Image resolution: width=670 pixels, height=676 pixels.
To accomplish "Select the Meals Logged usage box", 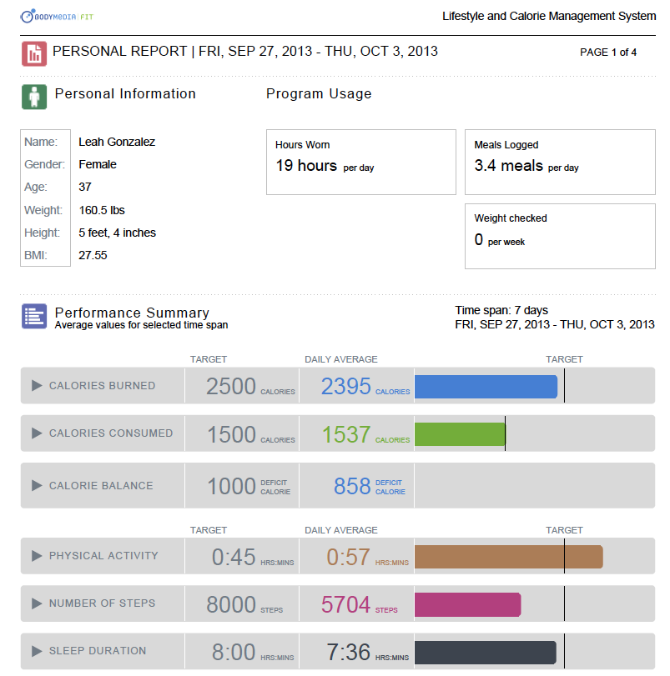I will pyautogui.click(x=559, y=162).
